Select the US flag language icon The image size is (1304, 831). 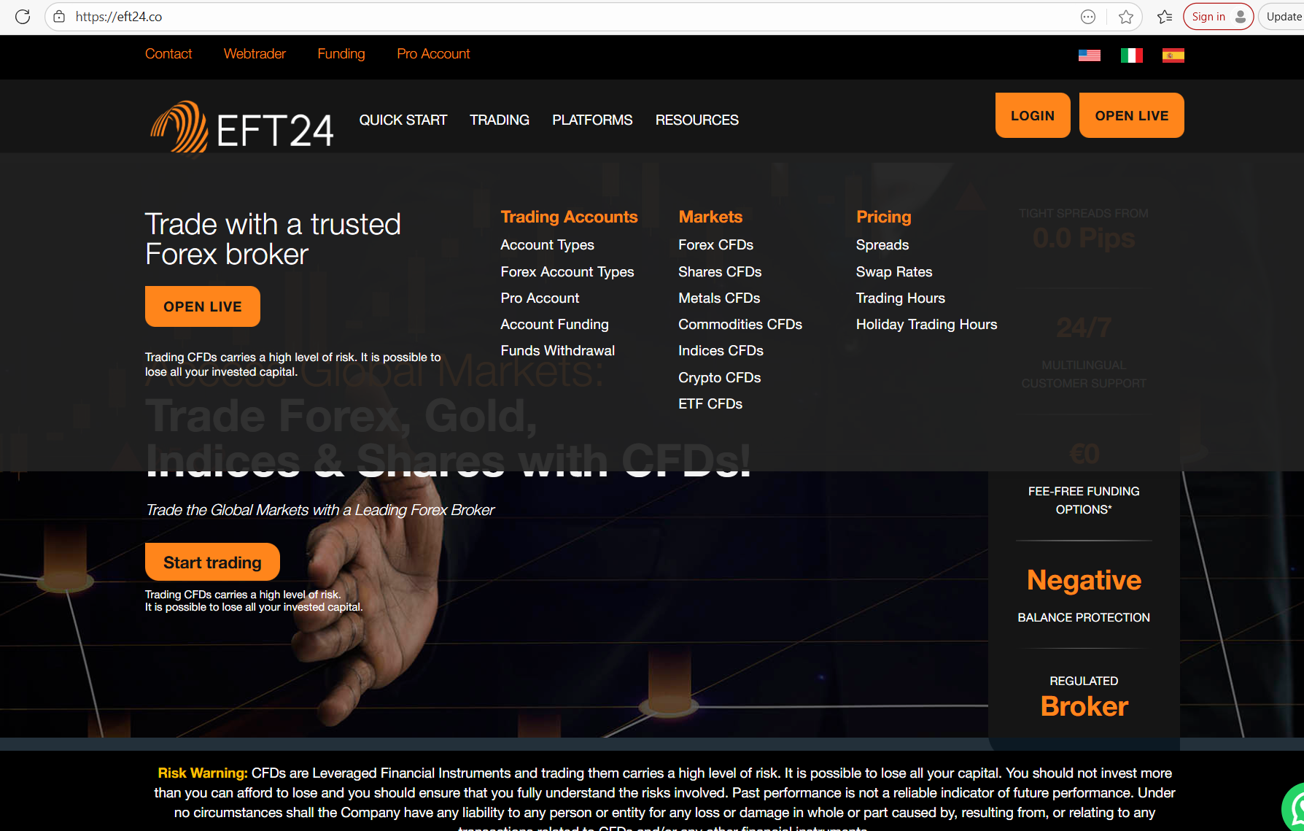1089,55
